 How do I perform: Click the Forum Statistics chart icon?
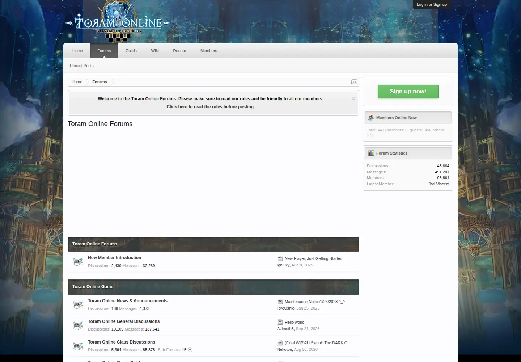coord(371,153)
